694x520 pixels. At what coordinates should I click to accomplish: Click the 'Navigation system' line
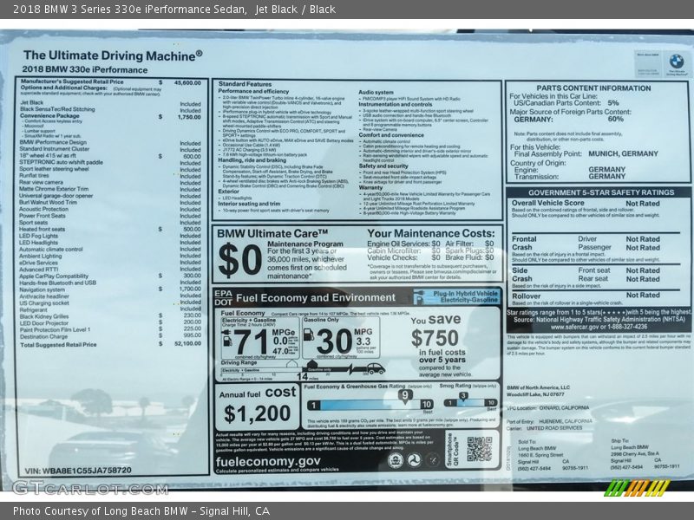[42, 289]
